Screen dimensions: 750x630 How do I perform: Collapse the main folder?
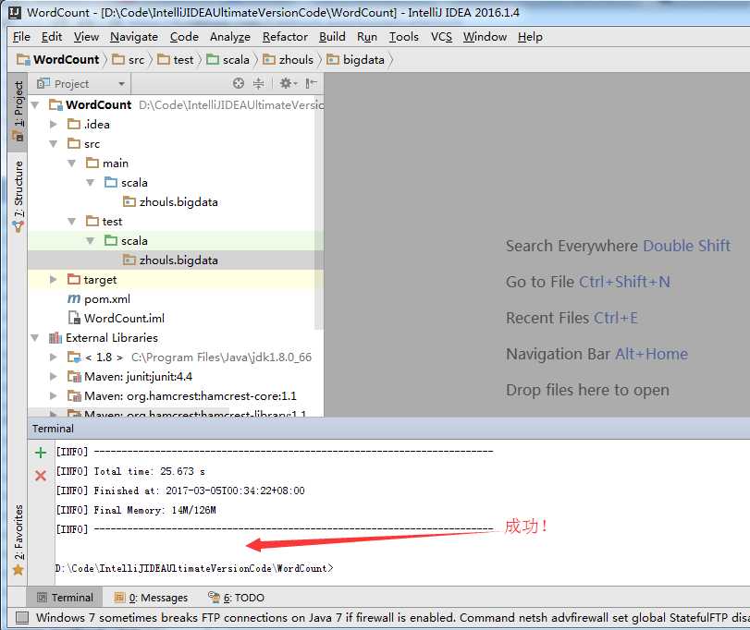(x=72, y=164)
